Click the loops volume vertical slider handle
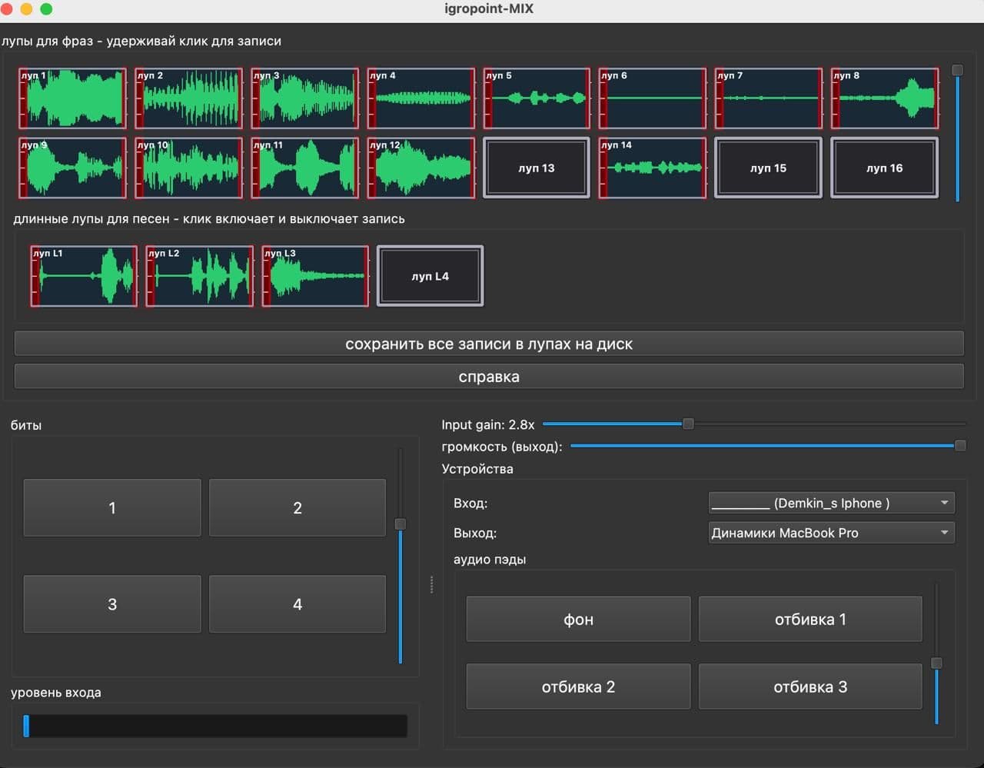The image size is (984, 768). (x=957, y=70)
